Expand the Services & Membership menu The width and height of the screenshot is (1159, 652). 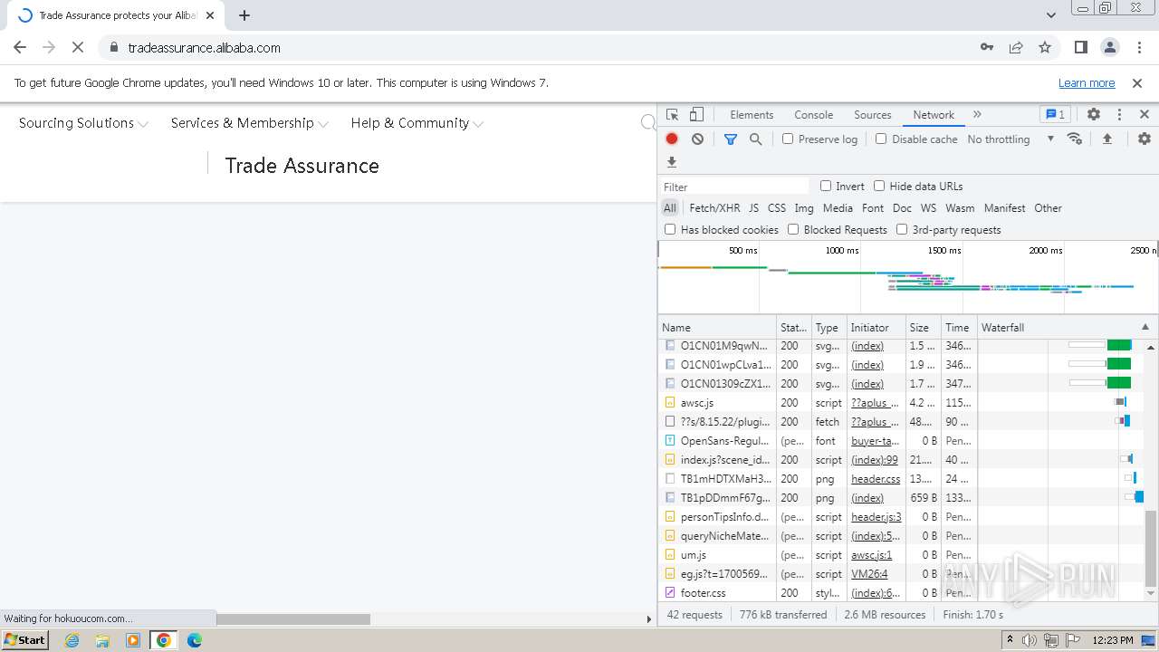250,123
